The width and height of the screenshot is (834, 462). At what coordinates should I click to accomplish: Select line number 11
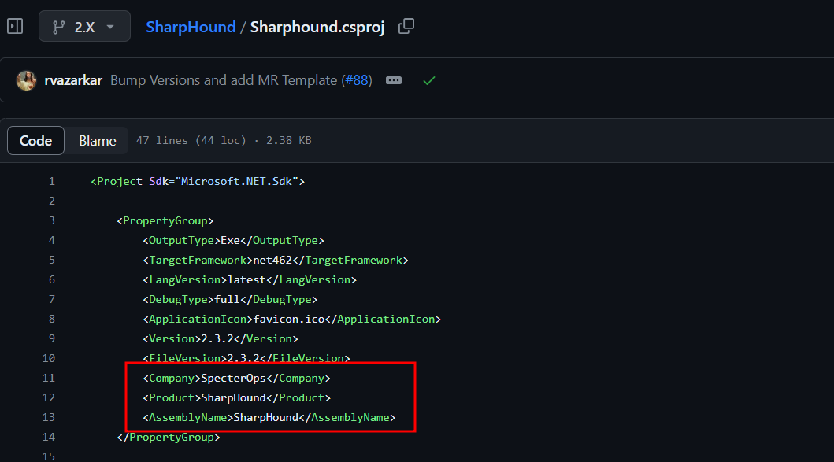(x=48, y=377)
